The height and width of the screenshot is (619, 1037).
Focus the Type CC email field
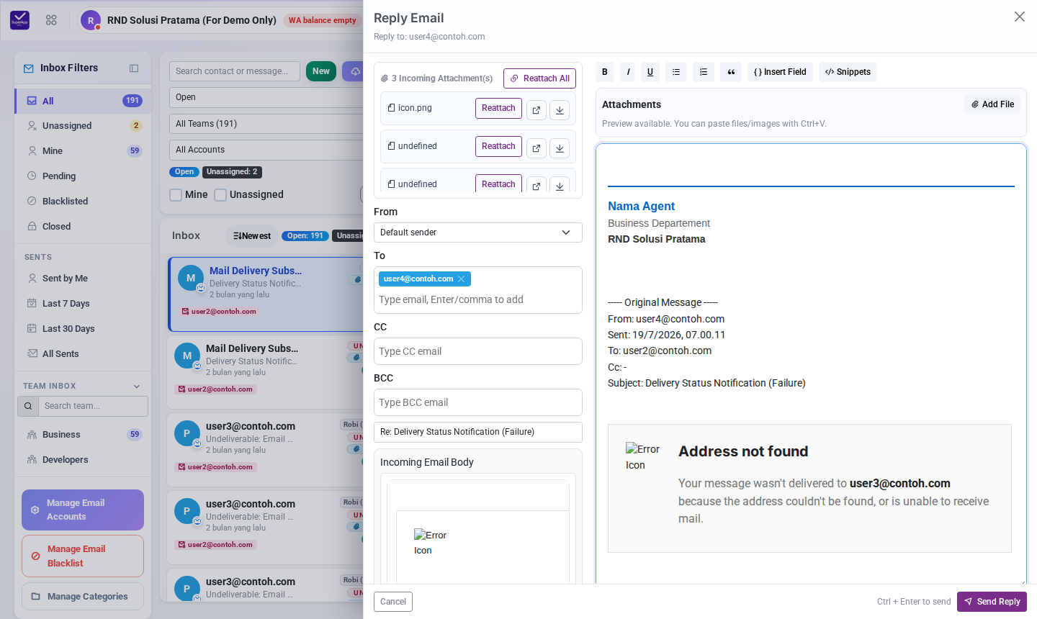click(478, 351)
